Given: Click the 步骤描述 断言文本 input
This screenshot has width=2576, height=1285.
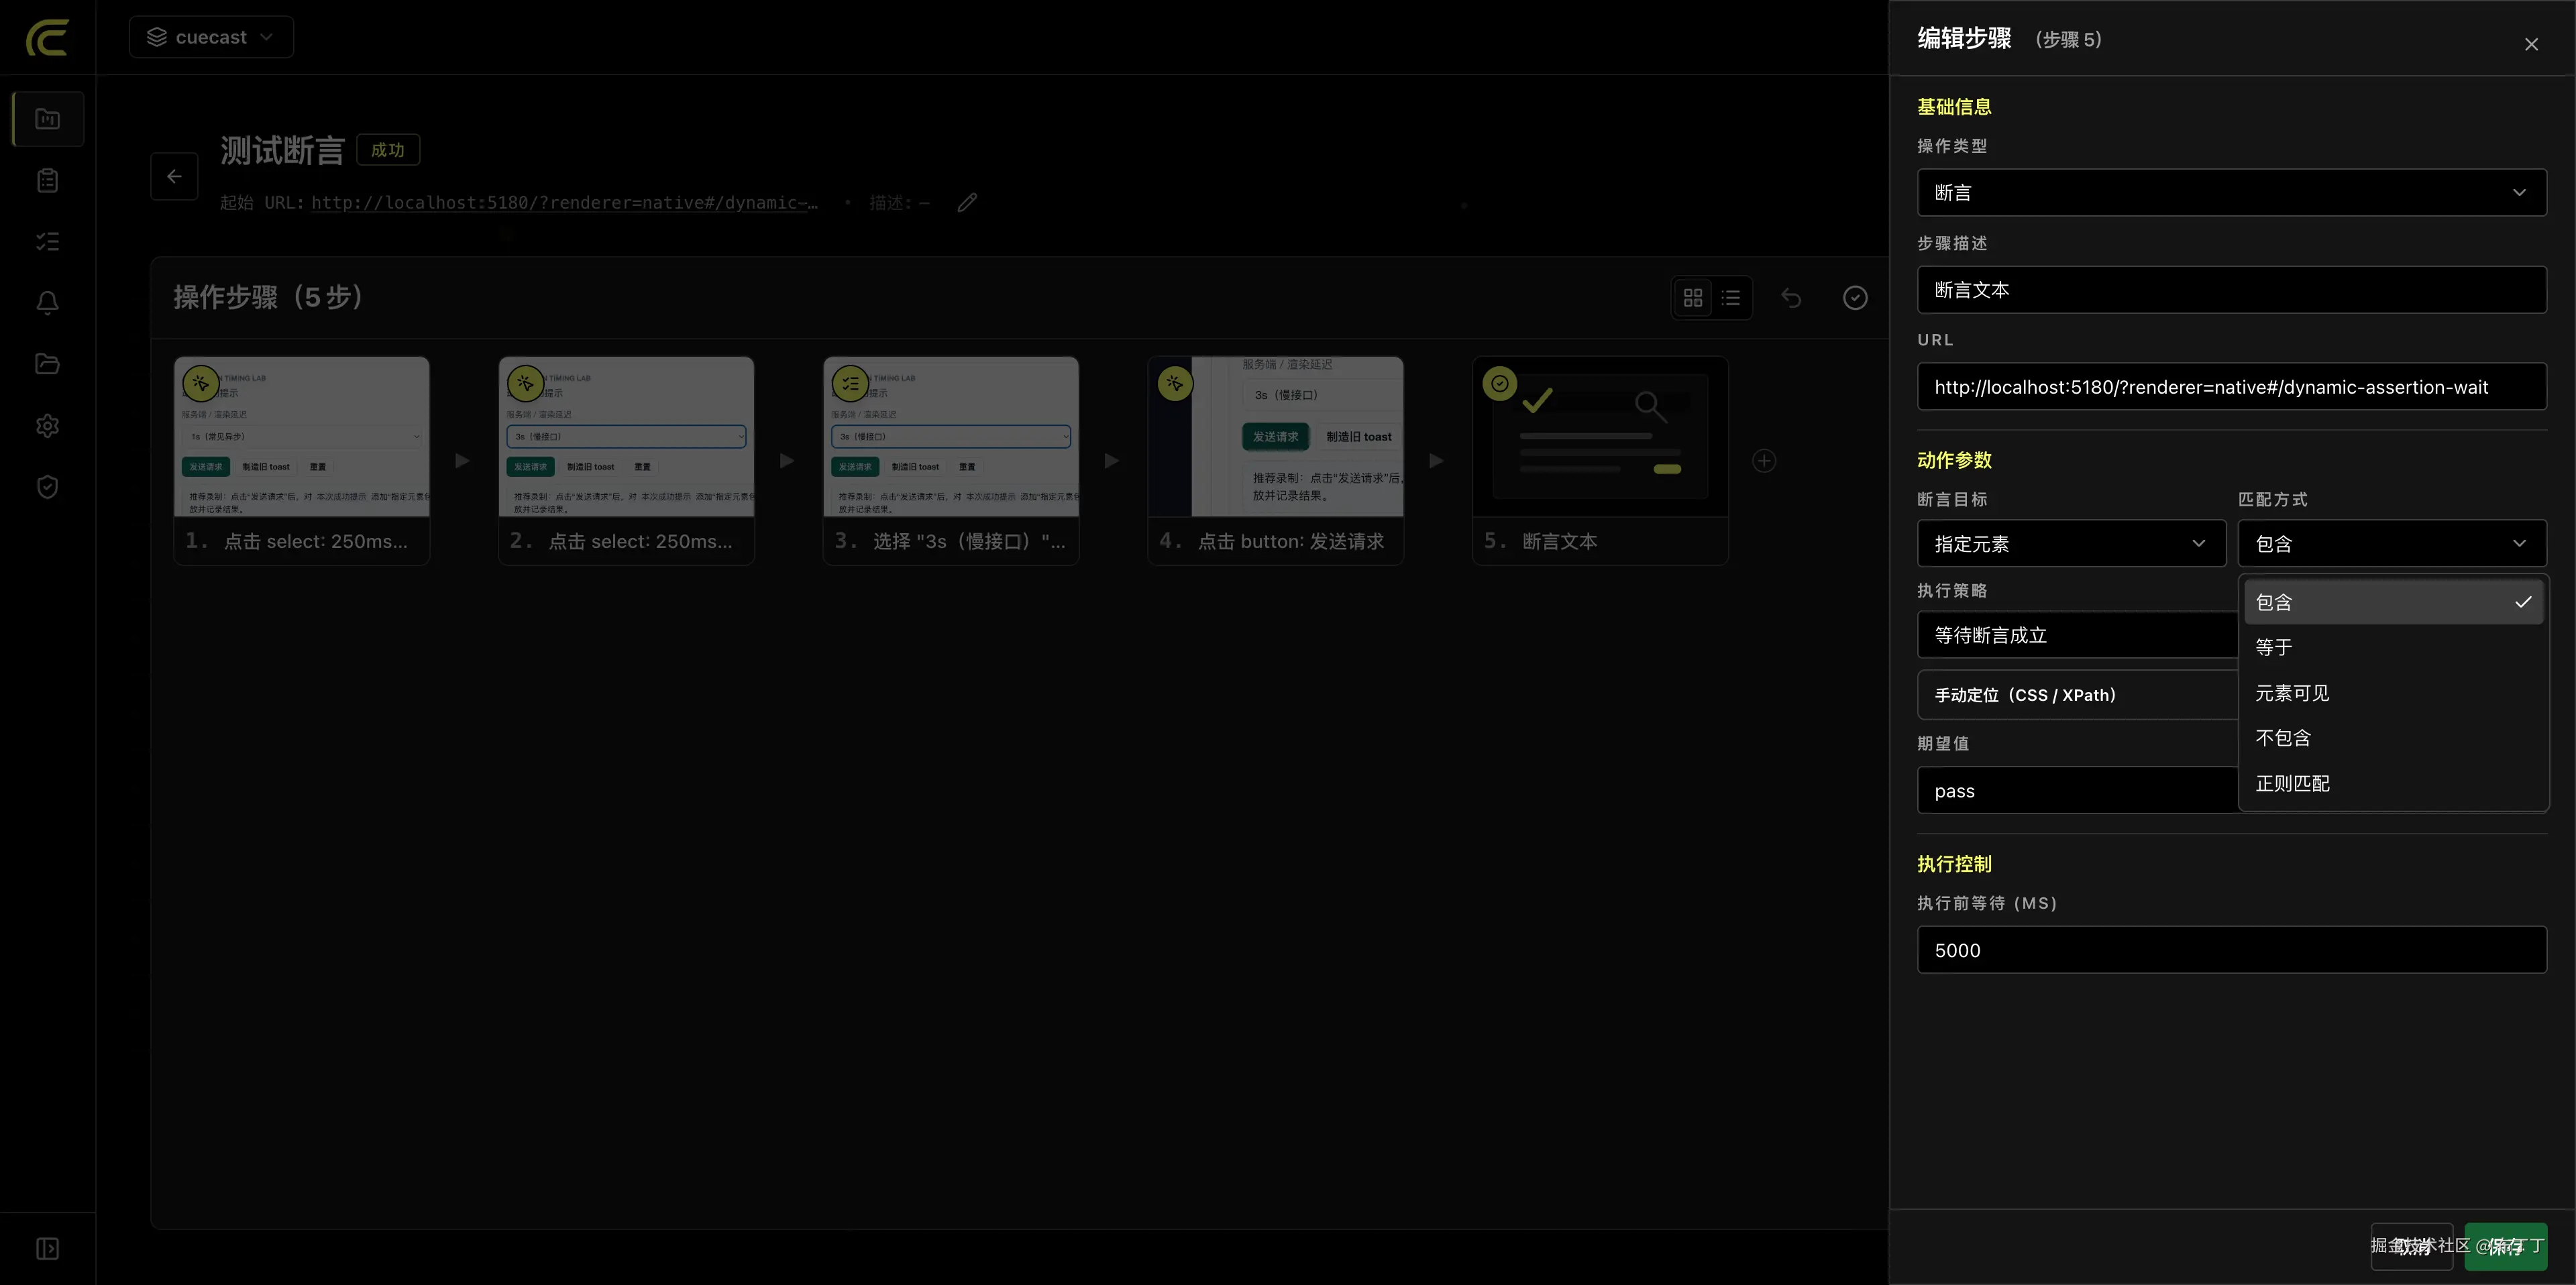Looking at the screenshot, I should click(2231, 290).
